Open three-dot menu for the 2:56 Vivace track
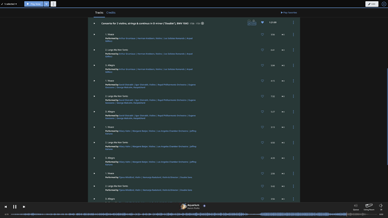The height and width of the screenshot is (218, 388). (x=293, y=174)
